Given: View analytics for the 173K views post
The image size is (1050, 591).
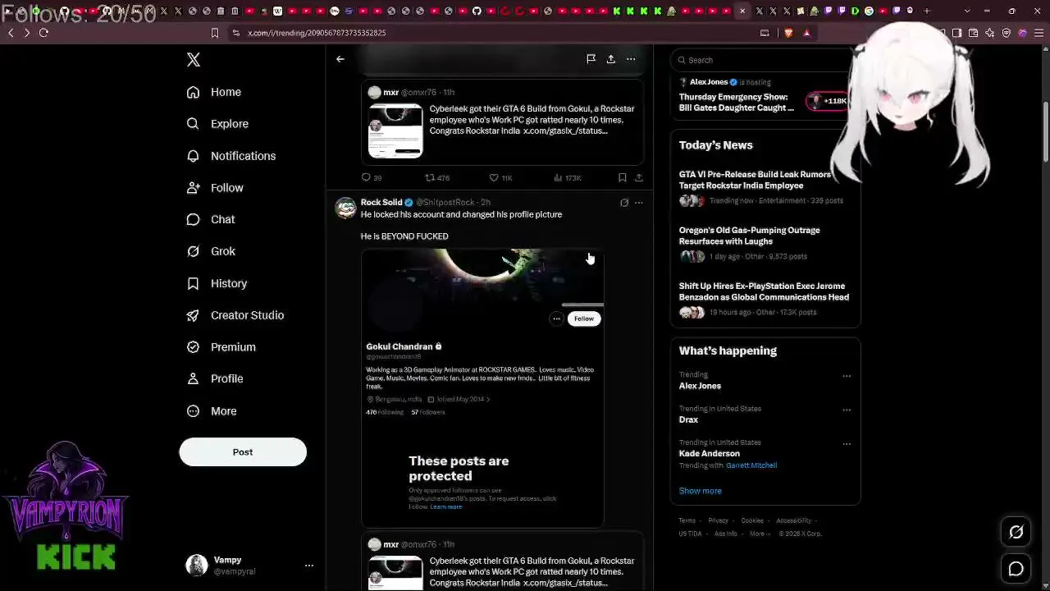Looking at the screenshot, I should point(567,177).
